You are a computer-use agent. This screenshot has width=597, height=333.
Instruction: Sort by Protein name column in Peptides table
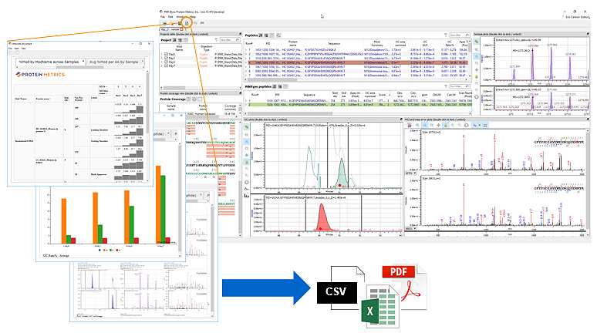(x=293, y=43)
